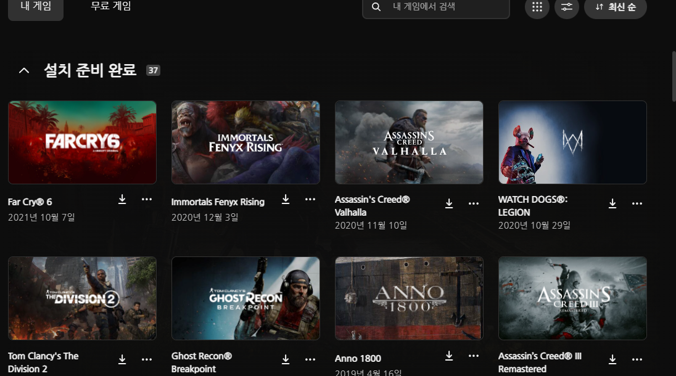Image resolution: width=676 pixels, height=376 pixels.
Task: Download Immortals Fenyx Rising via download icon
Action: 286,200
